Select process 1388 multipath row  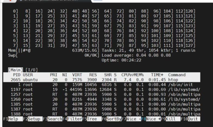click(x=102, y=114)
